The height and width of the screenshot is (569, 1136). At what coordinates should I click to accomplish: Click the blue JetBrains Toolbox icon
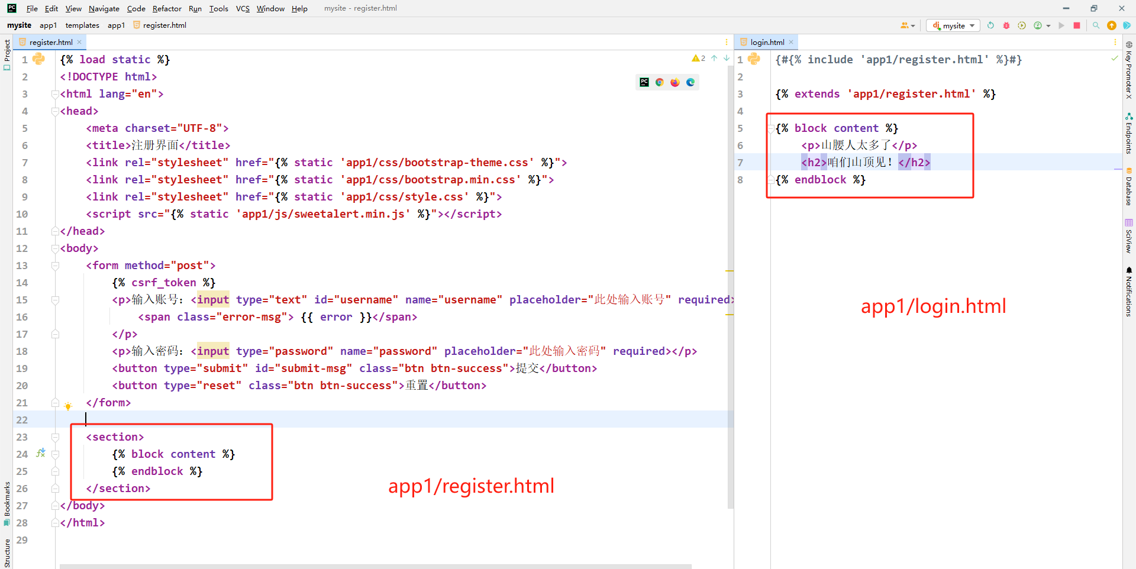(1127, 25)
